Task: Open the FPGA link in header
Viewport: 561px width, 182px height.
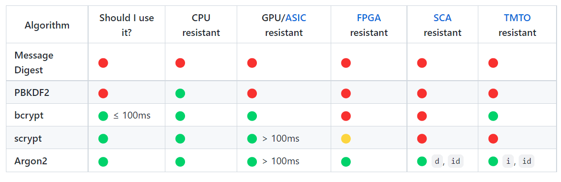Action: 369,18
